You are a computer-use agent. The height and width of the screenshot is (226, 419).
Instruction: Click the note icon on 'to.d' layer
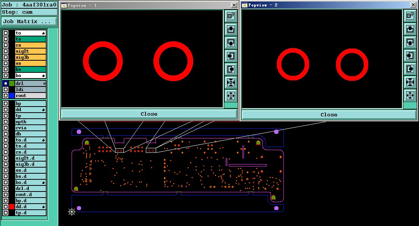(44, 140)
